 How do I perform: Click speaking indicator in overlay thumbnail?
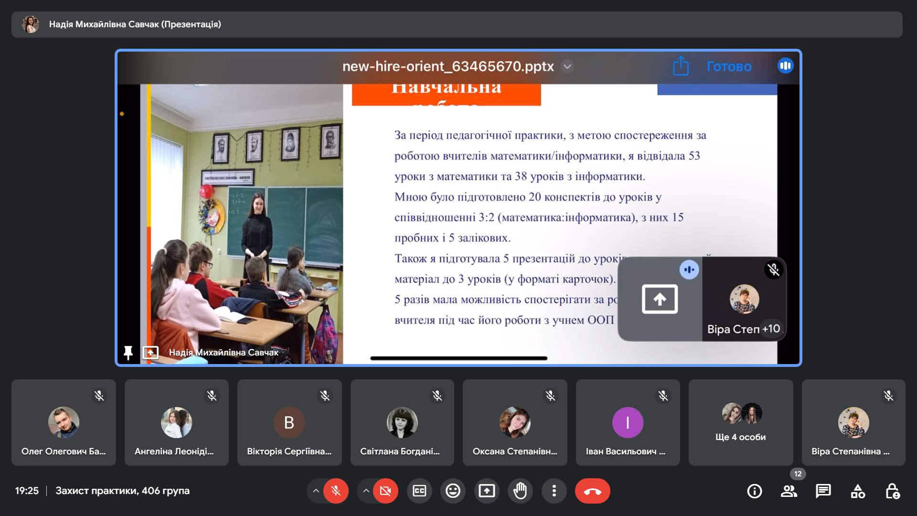[x=689, y=269]
